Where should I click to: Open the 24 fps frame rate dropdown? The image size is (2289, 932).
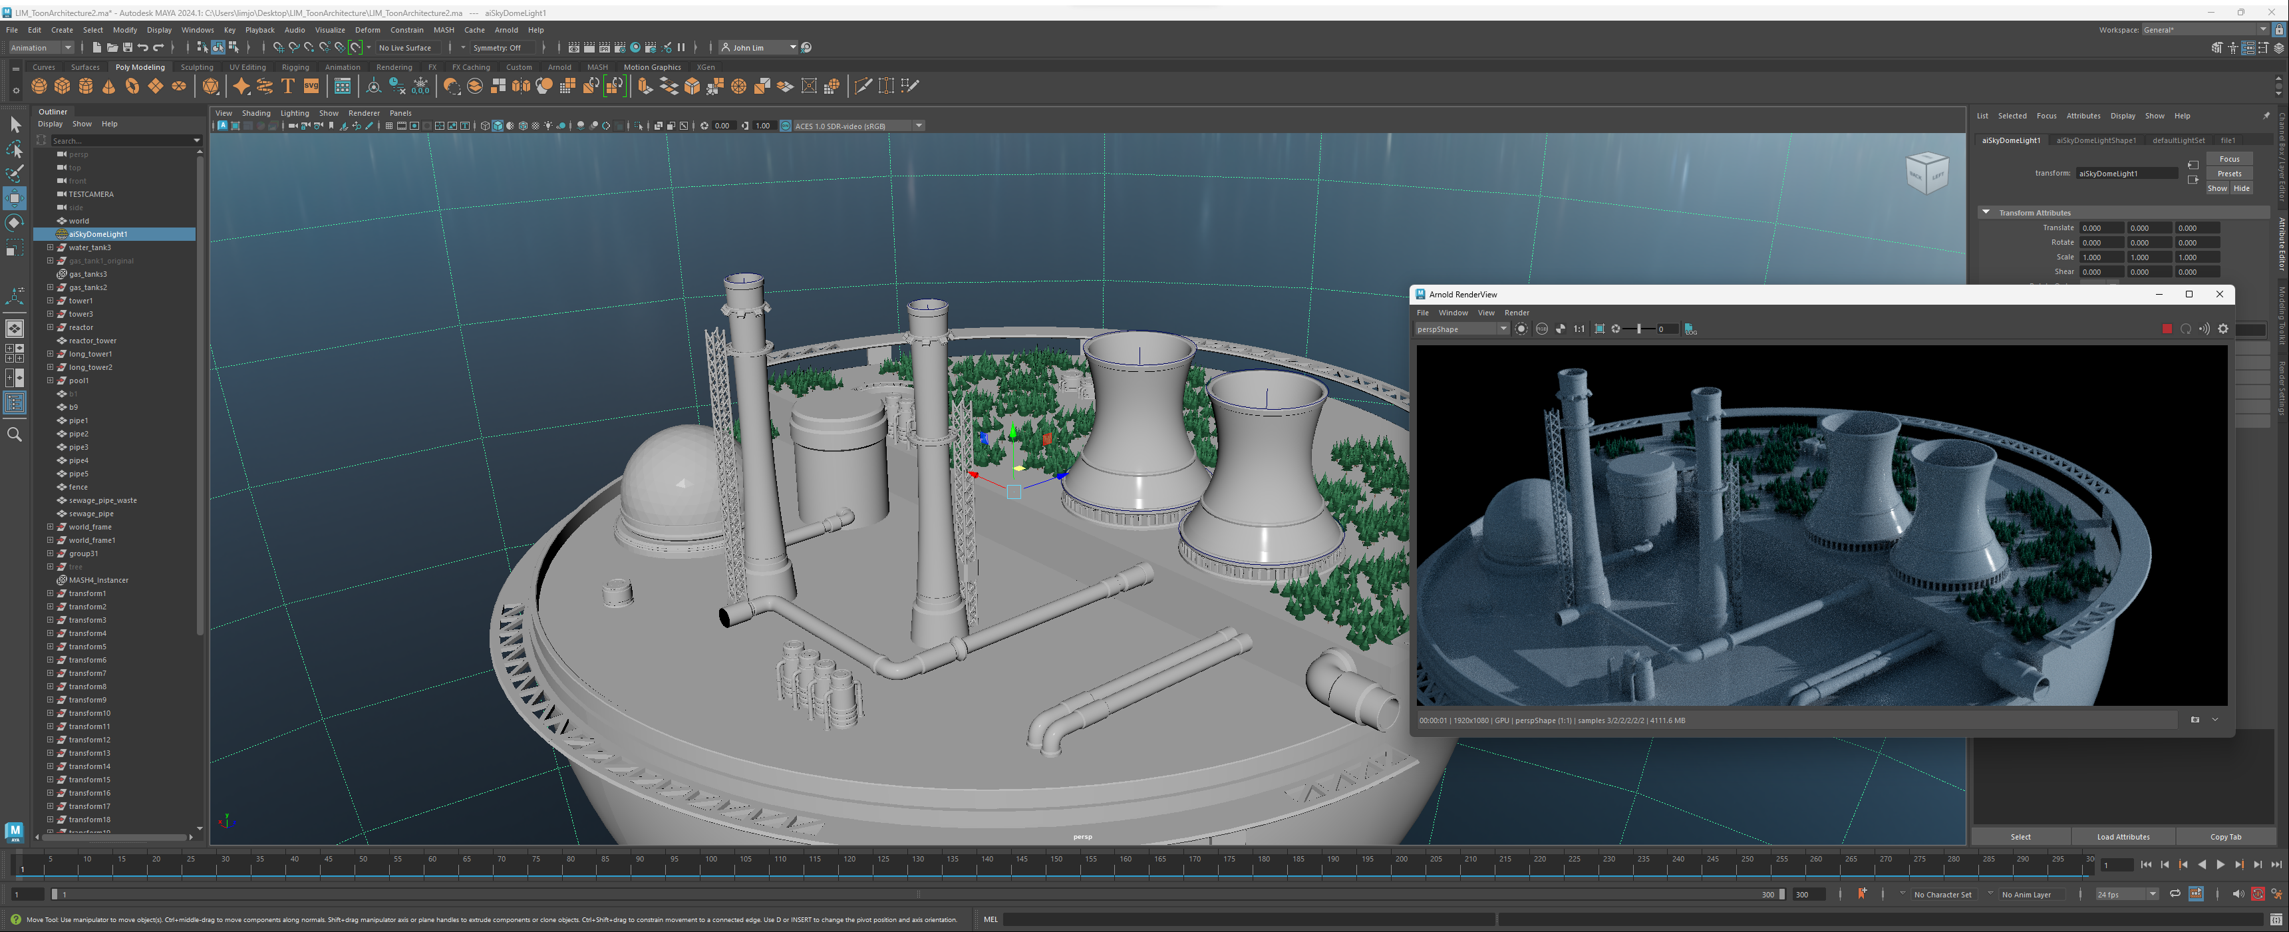click(2127, 894)
